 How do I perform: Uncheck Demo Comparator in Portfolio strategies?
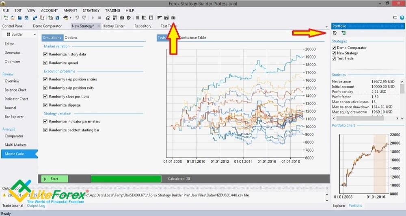(x=334, y=48)
